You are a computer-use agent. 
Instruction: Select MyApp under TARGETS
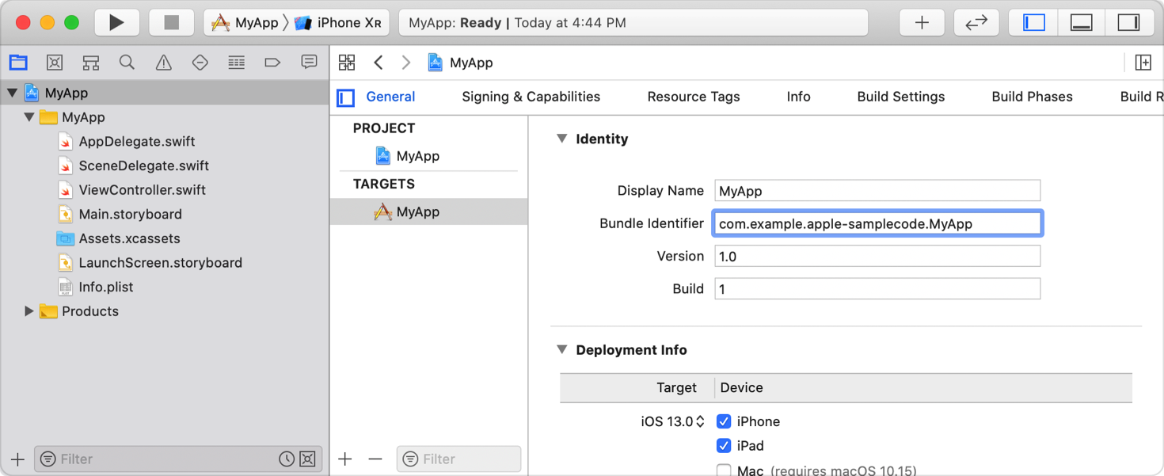428,212
